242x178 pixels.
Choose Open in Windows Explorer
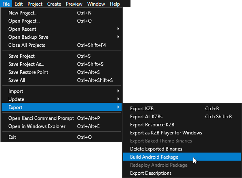click(x=61, y=126)
